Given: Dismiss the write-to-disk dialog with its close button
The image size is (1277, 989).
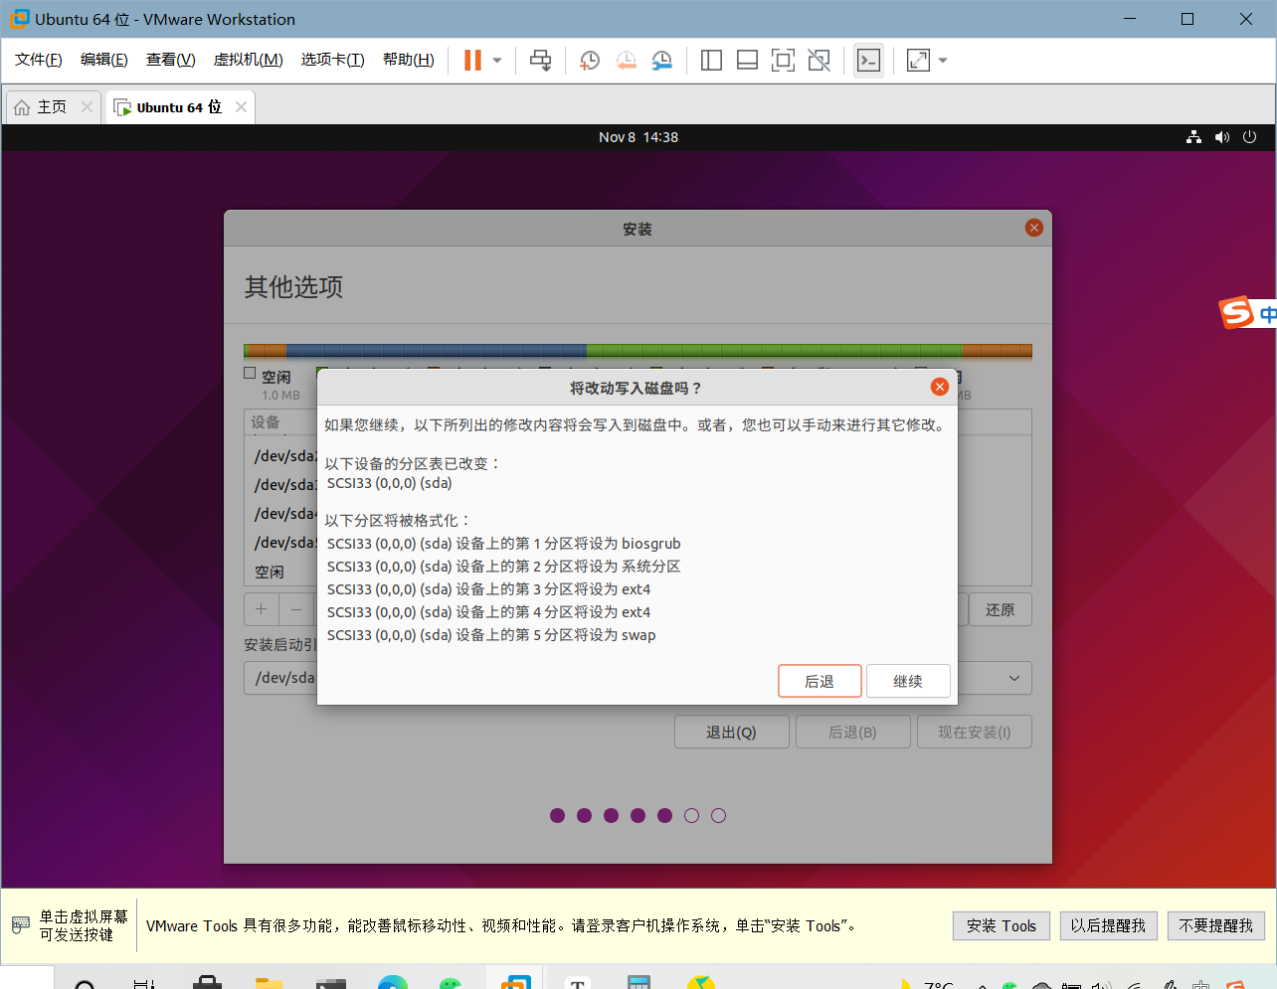Looking at the screenshot, I should click(x=939, y=387).
